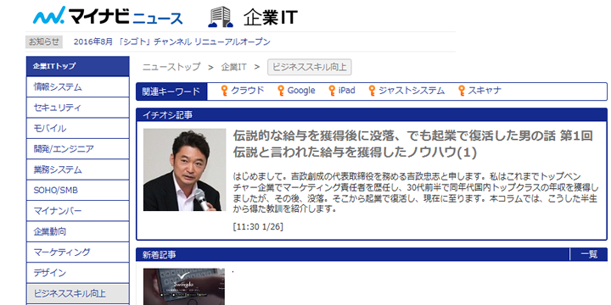Open the featured article headline 伝説的な給与
The height and width of the screenshot is (305, 611).
click(412, 144)
